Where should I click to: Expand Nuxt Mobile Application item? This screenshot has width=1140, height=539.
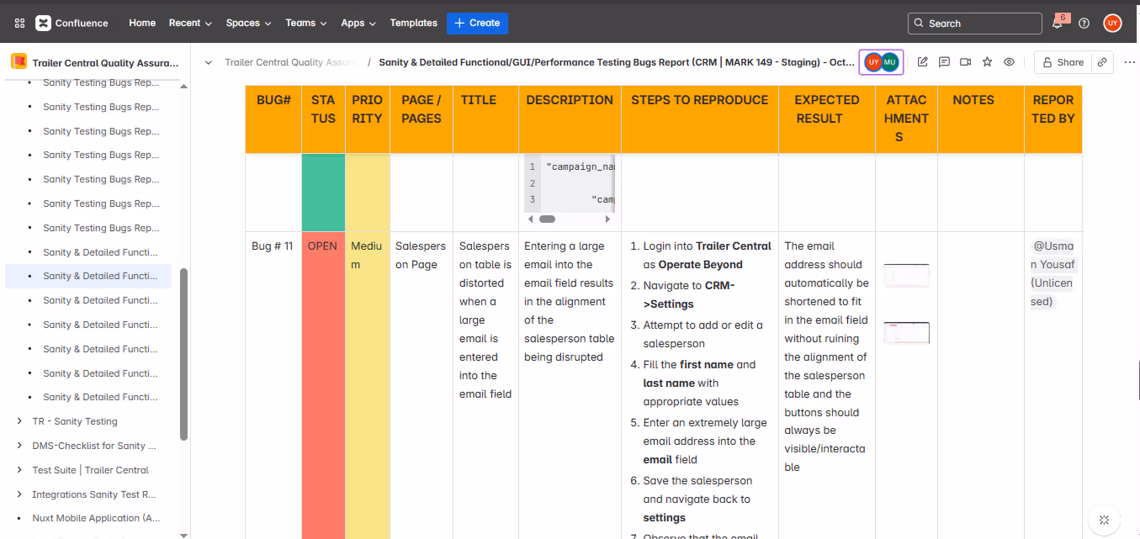[19, 518]
